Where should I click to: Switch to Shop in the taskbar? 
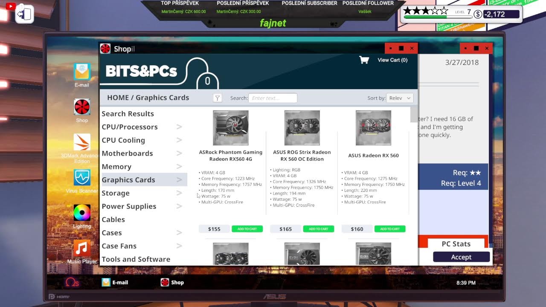(x=172, y=282)
